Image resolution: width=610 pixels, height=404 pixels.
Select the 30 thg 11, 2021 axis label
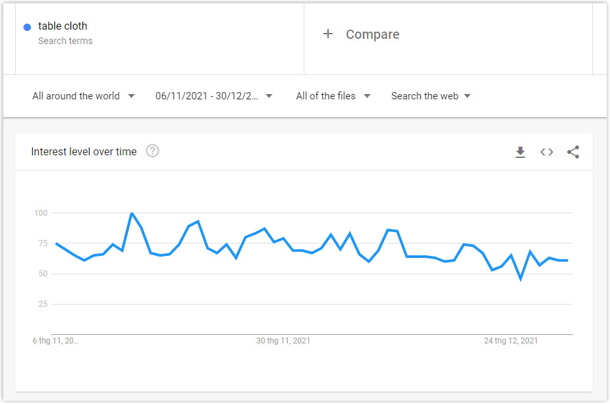283,341
